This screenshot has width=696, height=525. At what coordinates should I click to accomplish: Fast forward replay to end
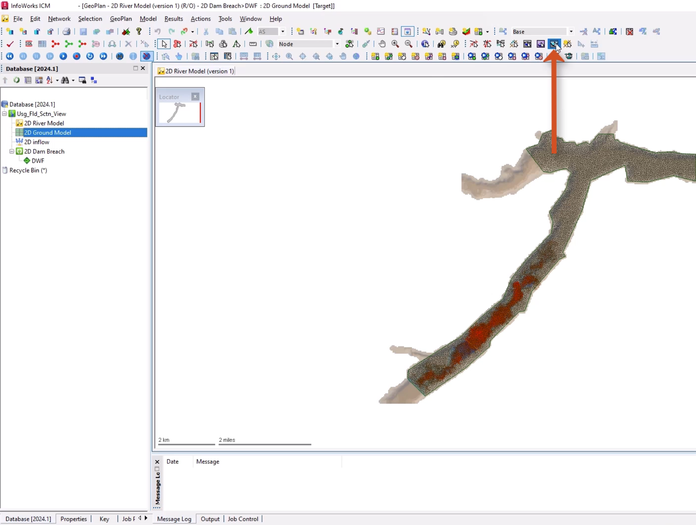pos(103,56)
